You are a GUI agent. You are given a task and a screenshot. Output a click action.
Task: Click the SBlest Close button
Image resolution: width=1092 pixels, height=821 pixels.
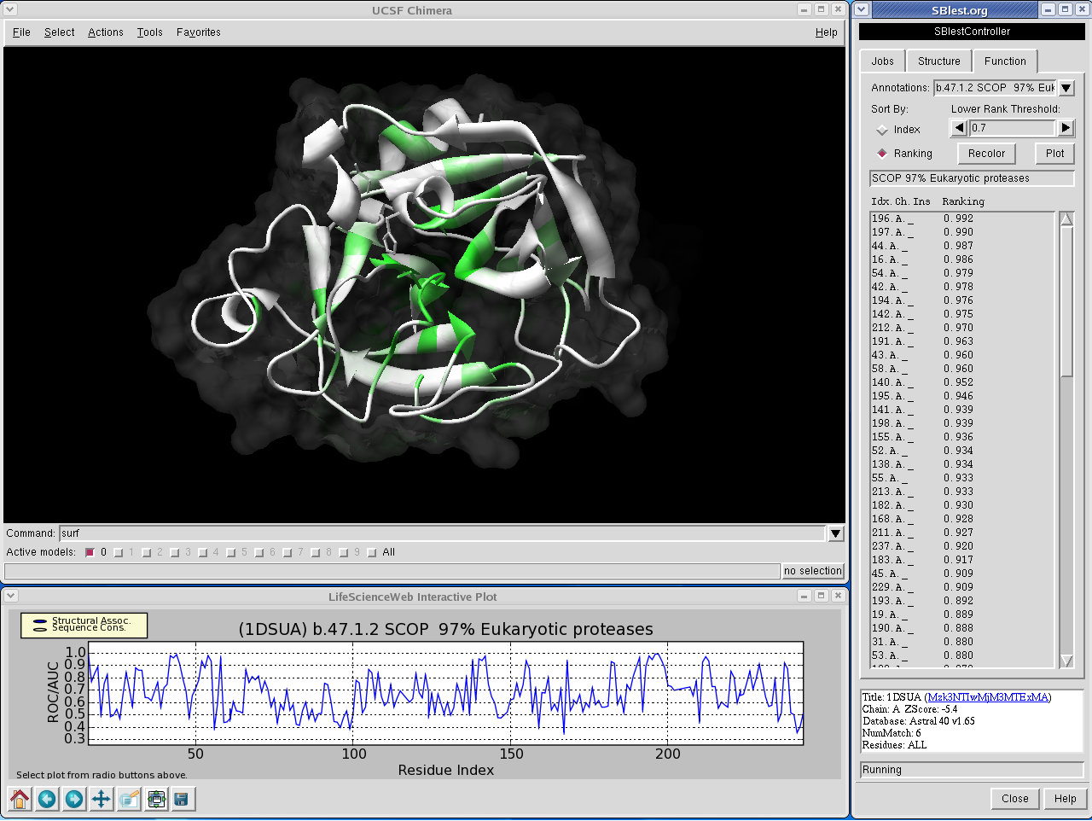pyautogui.click(x=1015, y=799)
